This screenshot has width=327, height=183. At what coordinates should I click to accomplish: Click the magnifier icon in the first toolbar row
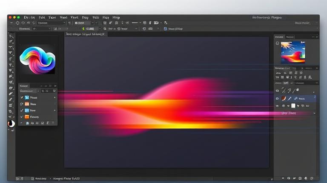(29, 23)
